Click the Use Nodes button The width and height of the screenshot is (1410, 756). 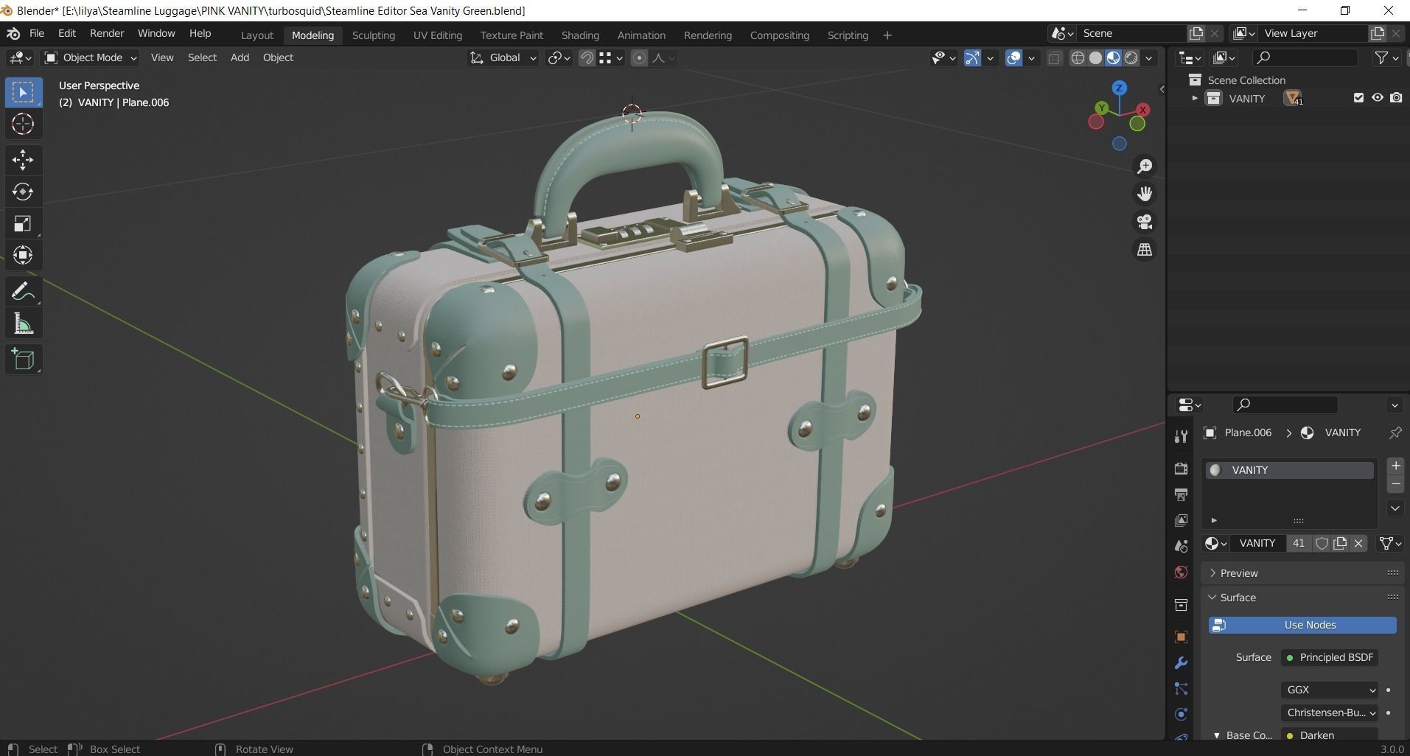pyautogui.click(x=1302, y=625)
